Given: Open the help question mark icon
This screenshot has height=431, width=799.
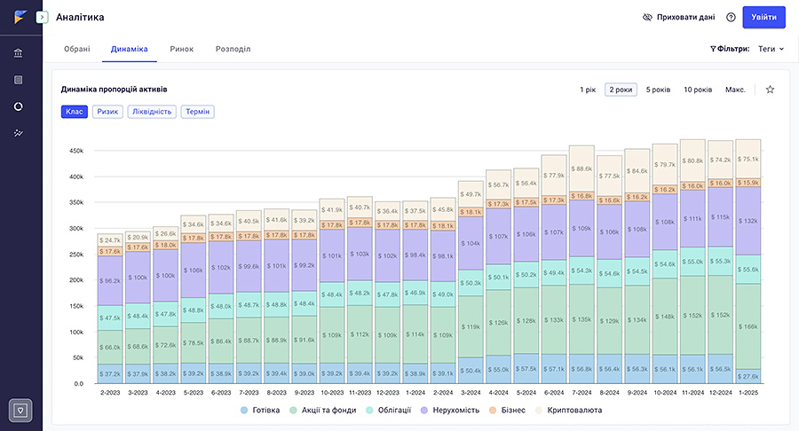Looking at the screenshot, I should pyautogui.click(x=731, y=18).
